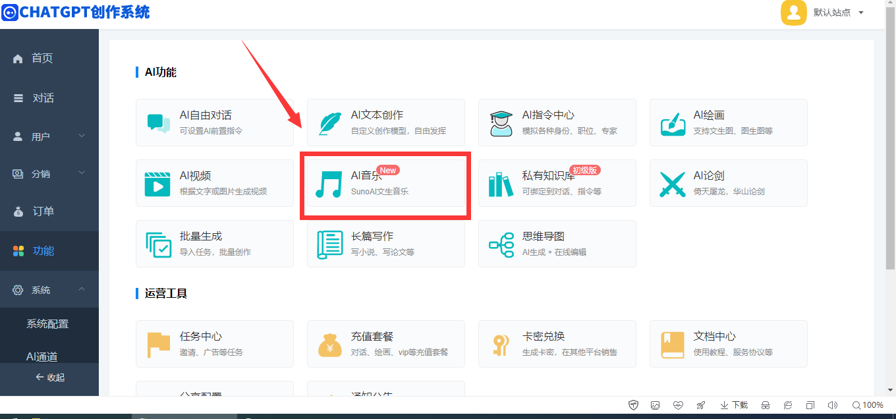Click text 倚天屠龙，华山论剑
Screen dimensions: 896x419
tap(729, 192)
